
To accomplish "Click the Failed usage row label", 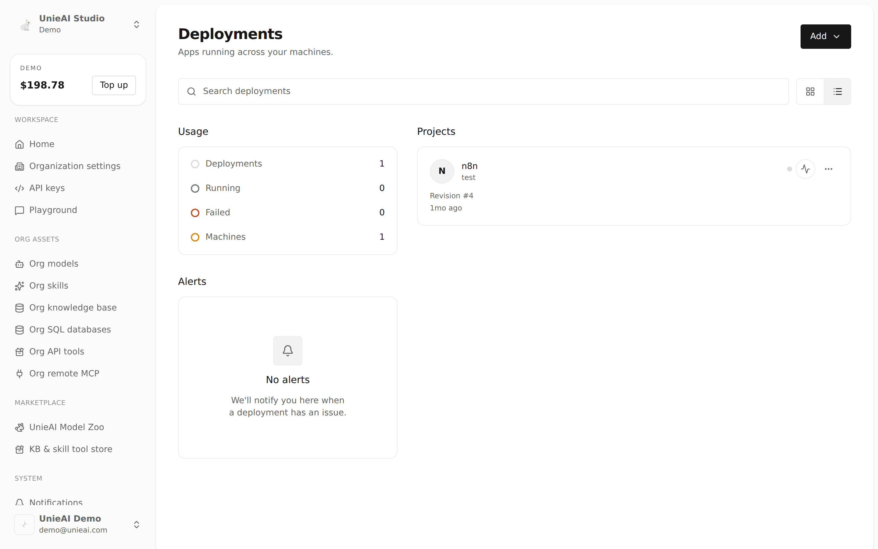I will pos(218,212).
